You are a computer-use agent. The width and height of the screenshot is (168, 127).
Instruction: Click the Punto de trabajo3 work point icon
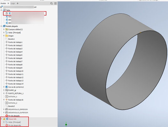7,49
